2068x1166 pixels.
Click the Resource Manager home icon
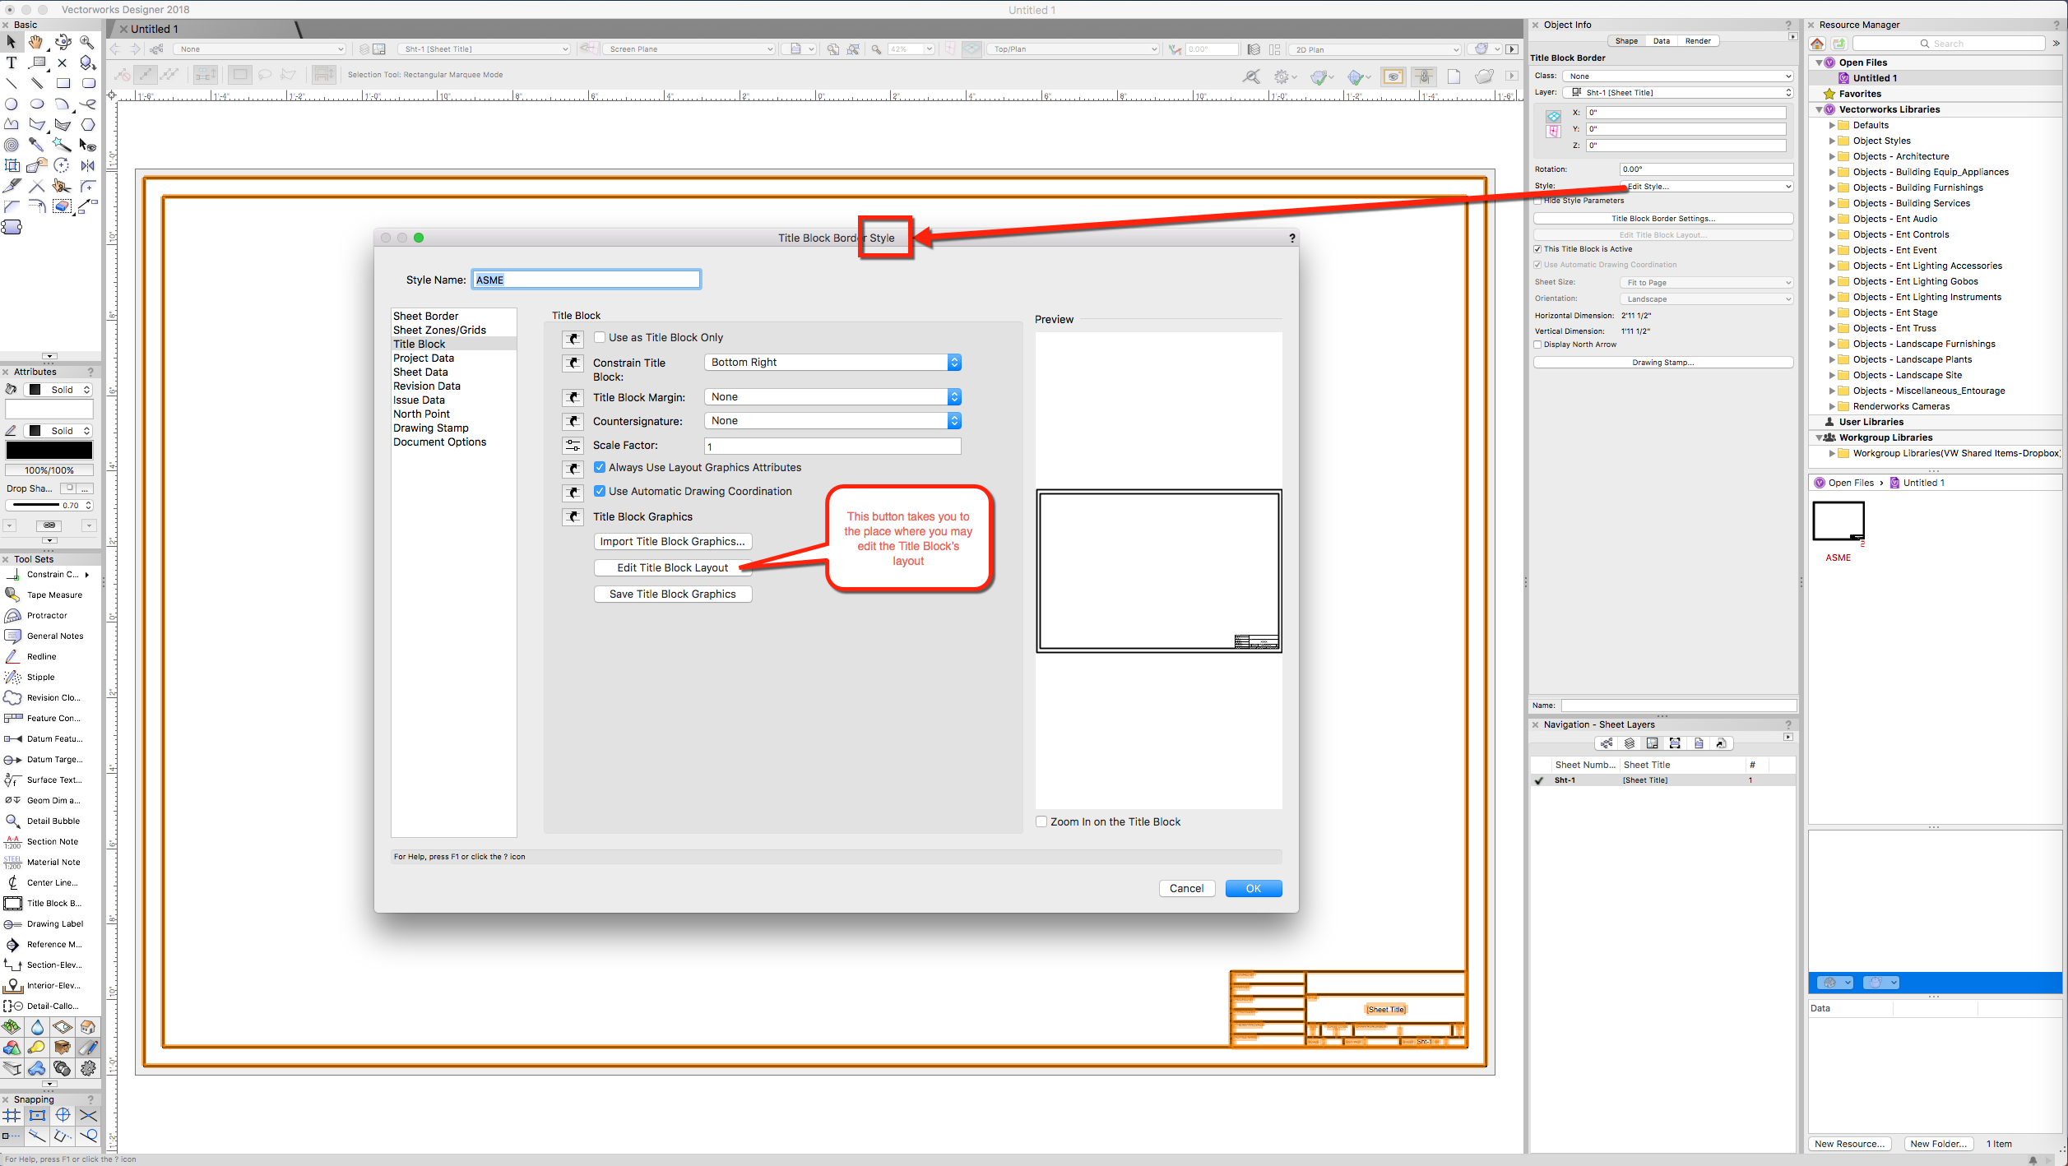[x=1818, y=44]
